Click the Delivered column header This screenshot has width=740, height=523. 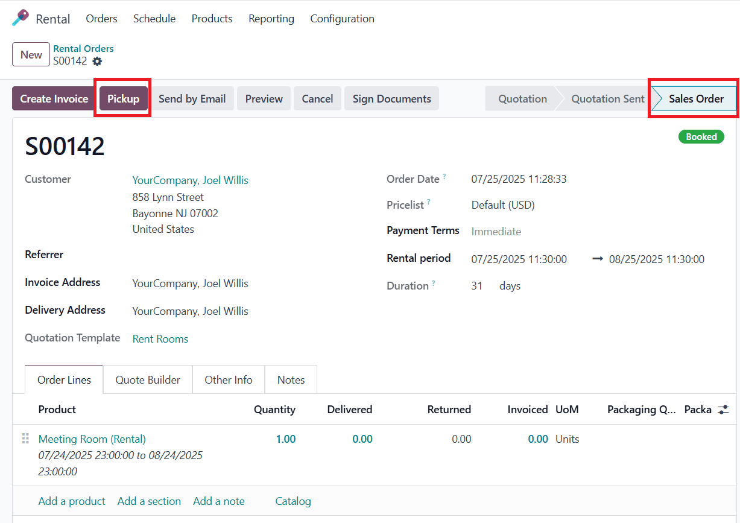click(x=350, y=410)
